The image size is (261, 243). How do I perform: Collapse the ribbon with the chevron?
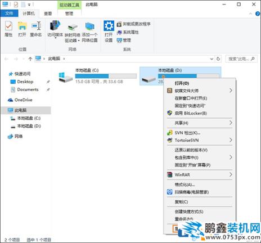(250, 13)
